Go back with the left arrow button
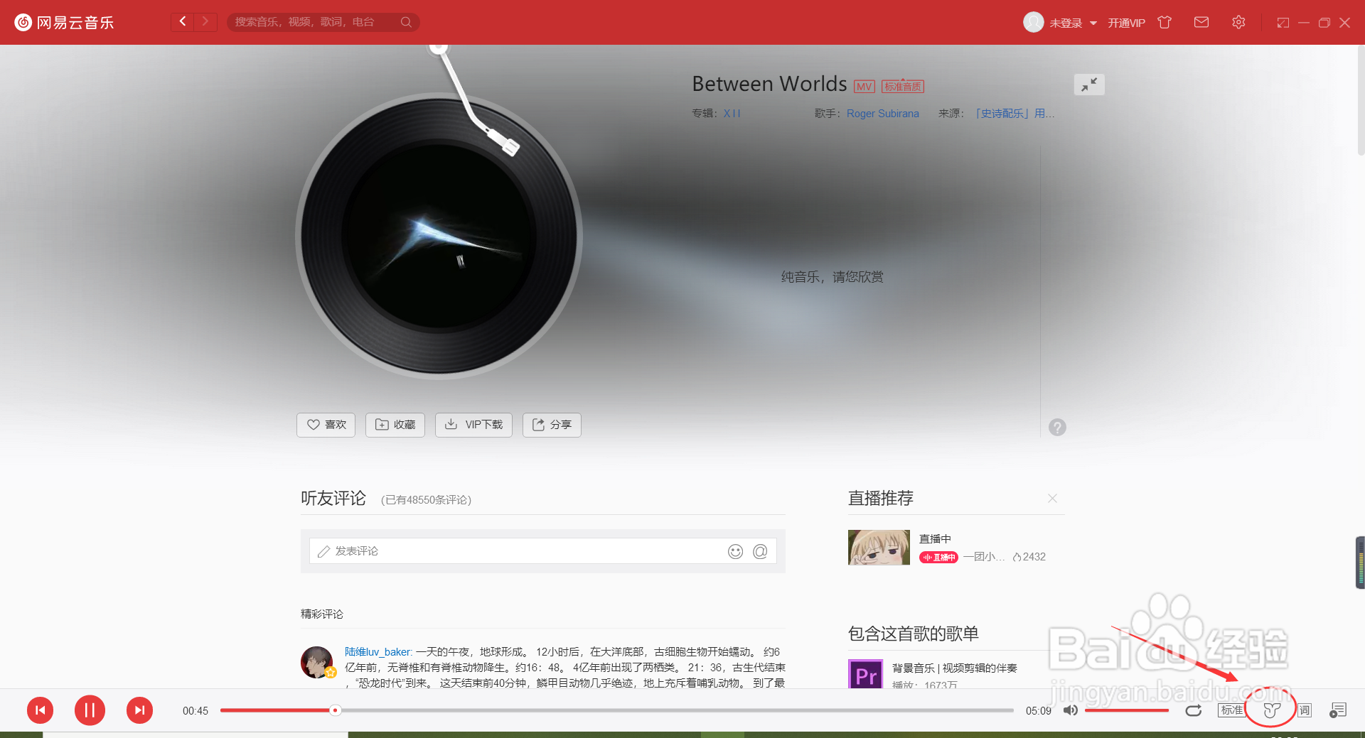Screen dimensions: 1365x738 click(x=183, y=21)
